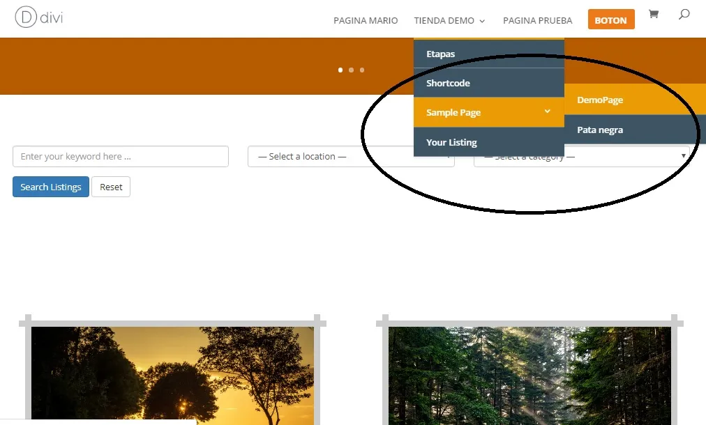This screenshot has height=425, width=706.
Task: Select the first slider navigation dot
Action: click(340, 70)
